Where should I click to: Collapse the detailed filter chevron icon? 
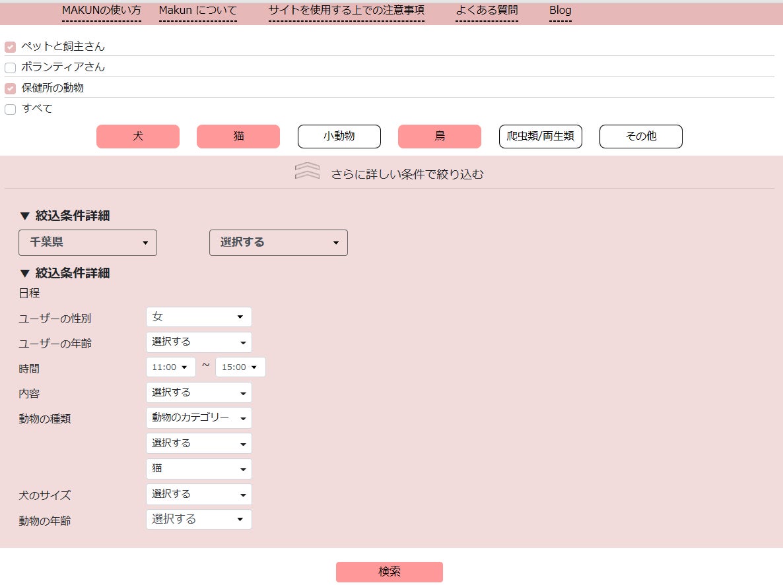(x=307, y=171)
